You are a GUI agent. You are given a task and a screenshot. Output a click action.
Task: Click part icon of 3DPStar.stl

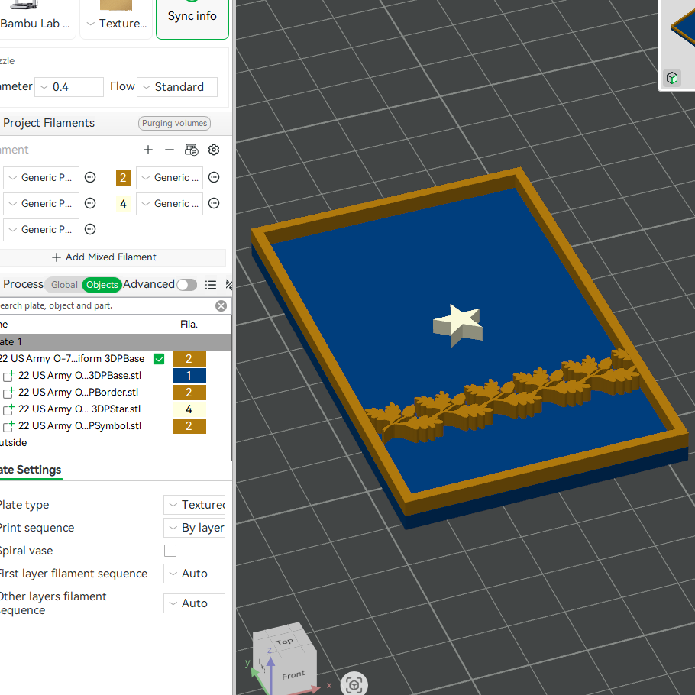click(8, 409)
